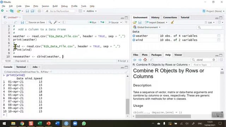226x127 pixels.
Task: Click the Source button
Action: tap(113, 23)
